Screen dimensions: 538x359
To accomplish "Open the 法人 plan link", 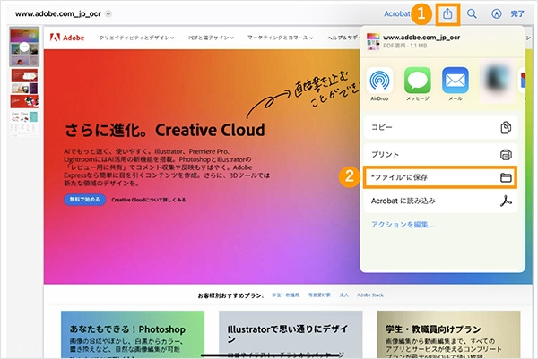I will click(343, 295).
